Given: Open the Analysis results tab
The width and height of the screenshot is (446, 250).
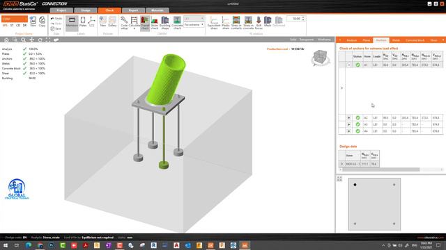Looking at the screenshot, I should point(351,40).
